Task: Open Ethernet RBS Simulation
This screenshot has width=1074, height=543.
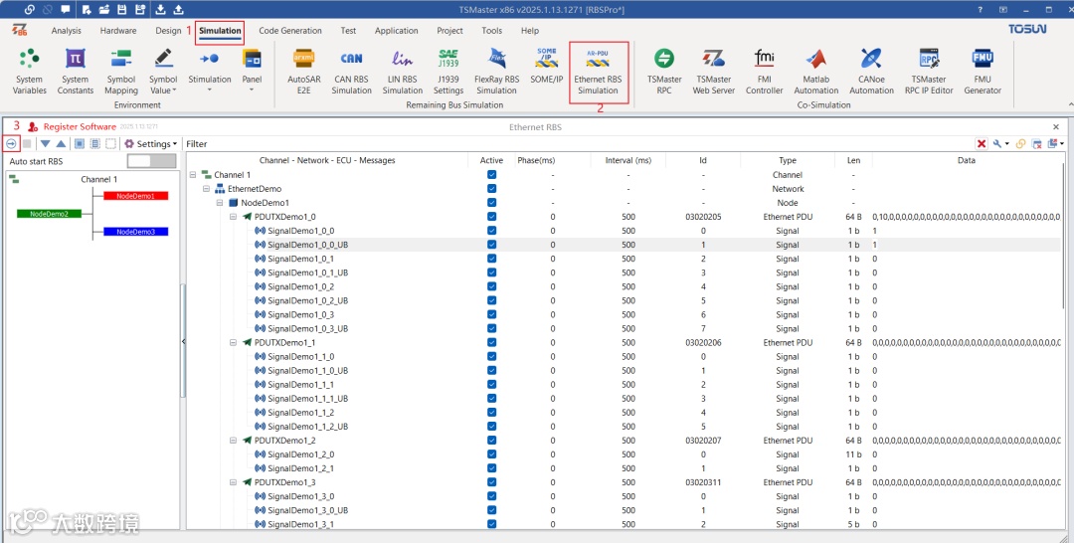Action: click(598, 72)
